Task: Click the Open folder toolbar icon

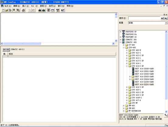Action: 7,10
